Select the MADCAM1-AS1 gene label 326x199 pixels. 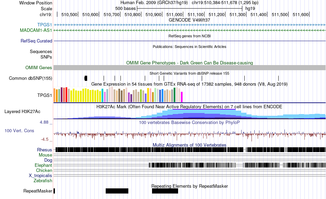(x=36, y=30)
